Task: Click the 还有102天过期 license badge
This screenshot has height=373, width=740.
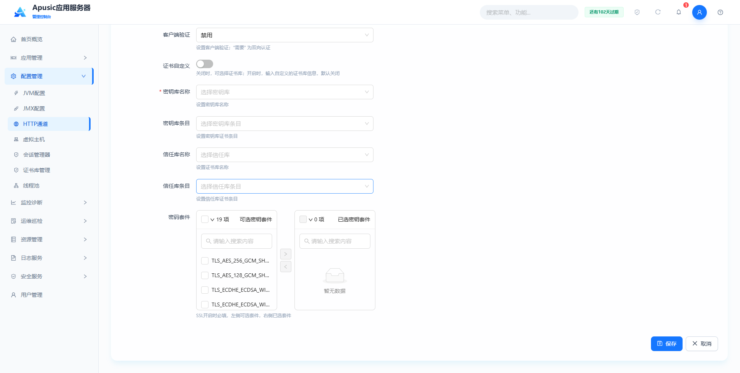Action: click(x=604, y=12)
